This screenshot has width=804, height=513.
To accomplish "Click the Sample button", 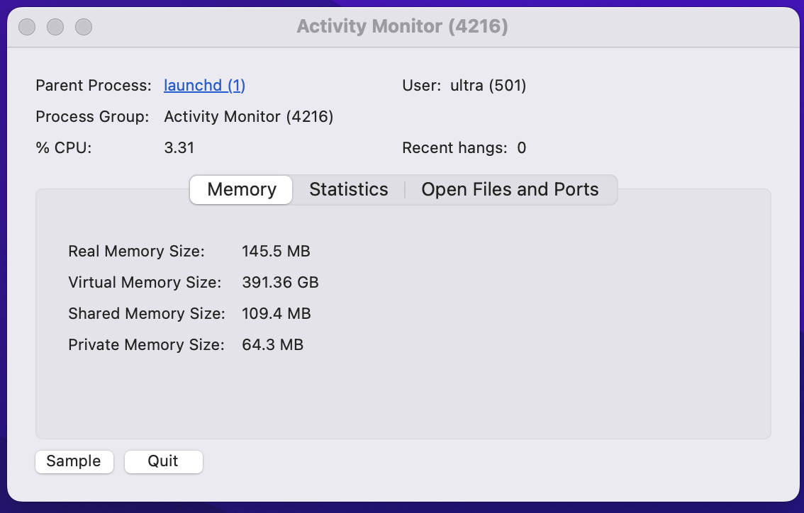I will tap(74, 461).
